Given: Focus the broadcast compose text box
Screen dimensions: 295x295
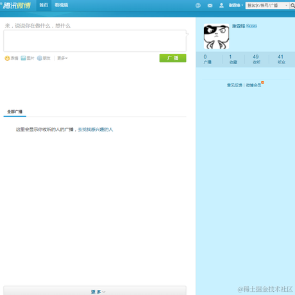Looking at the screenshot, I should click(x=95, y=40).
